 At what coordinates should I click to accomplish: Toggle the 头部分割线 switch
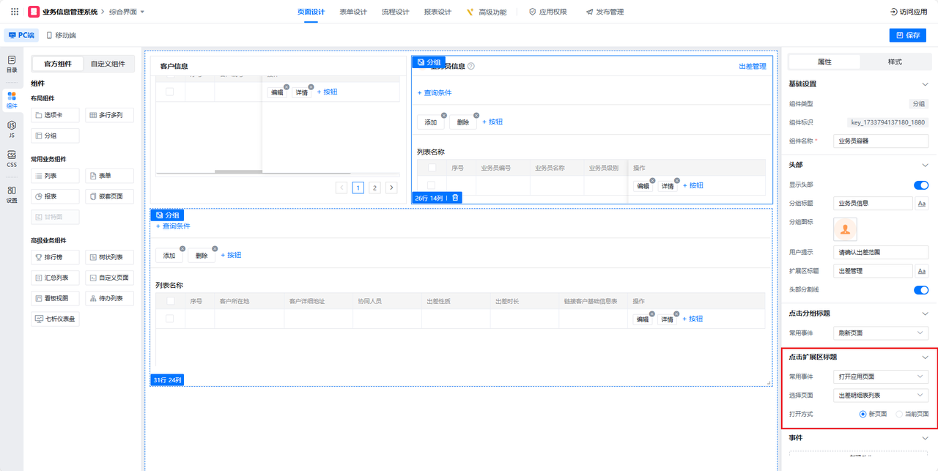(x=920, y=290)
